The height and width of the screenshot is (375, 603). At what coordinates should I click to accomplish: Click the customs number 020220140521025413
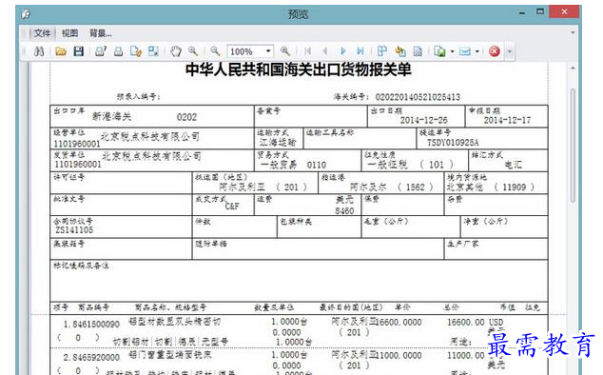point(418,97)
